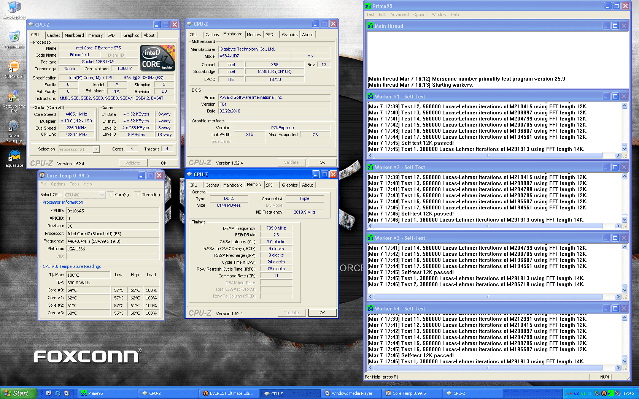Switch to the Caches tab in the CPU tab window

click(x=54, y=35)
